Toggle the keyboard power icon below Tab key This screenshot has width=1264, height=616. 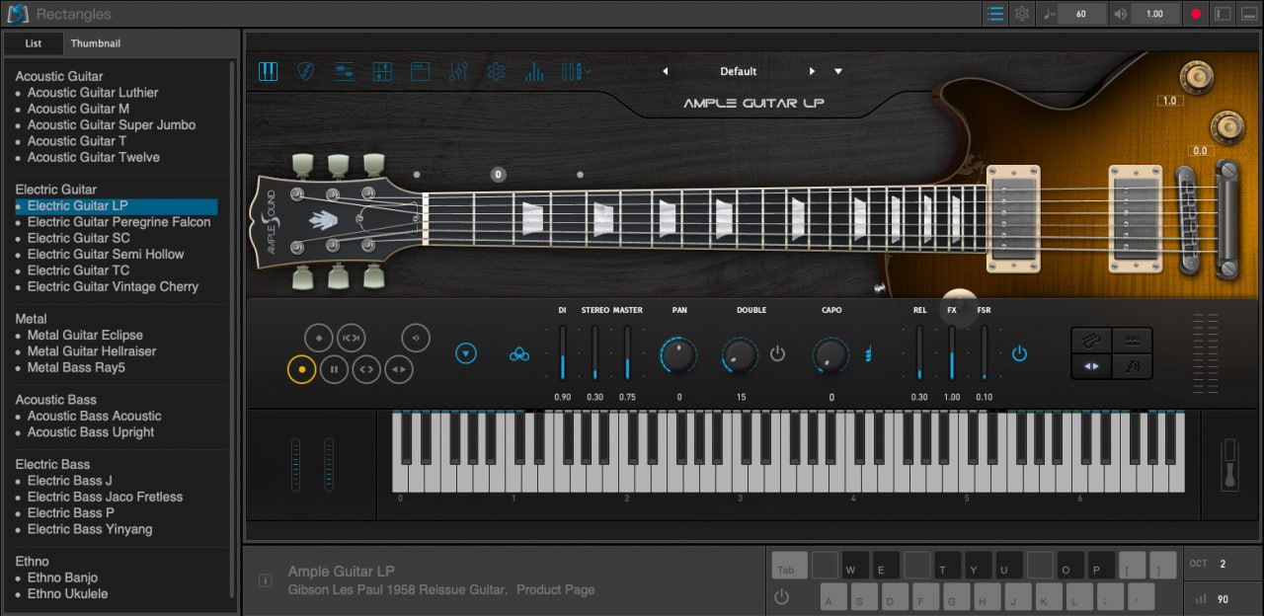[x=782, y=596]
